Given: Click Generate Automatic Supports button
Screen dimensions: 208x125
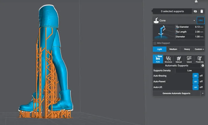Looking at the screenshot, I should pyautogui.click(x=176, y=93).
